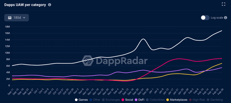Click the Games line peak near Dec 24

(143, 39)
